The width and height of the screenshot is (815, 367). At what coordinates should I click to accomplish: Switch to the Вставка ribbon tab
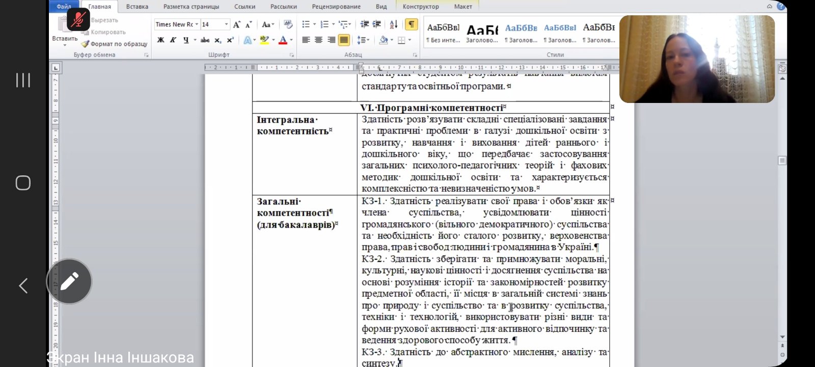point(137,7)
